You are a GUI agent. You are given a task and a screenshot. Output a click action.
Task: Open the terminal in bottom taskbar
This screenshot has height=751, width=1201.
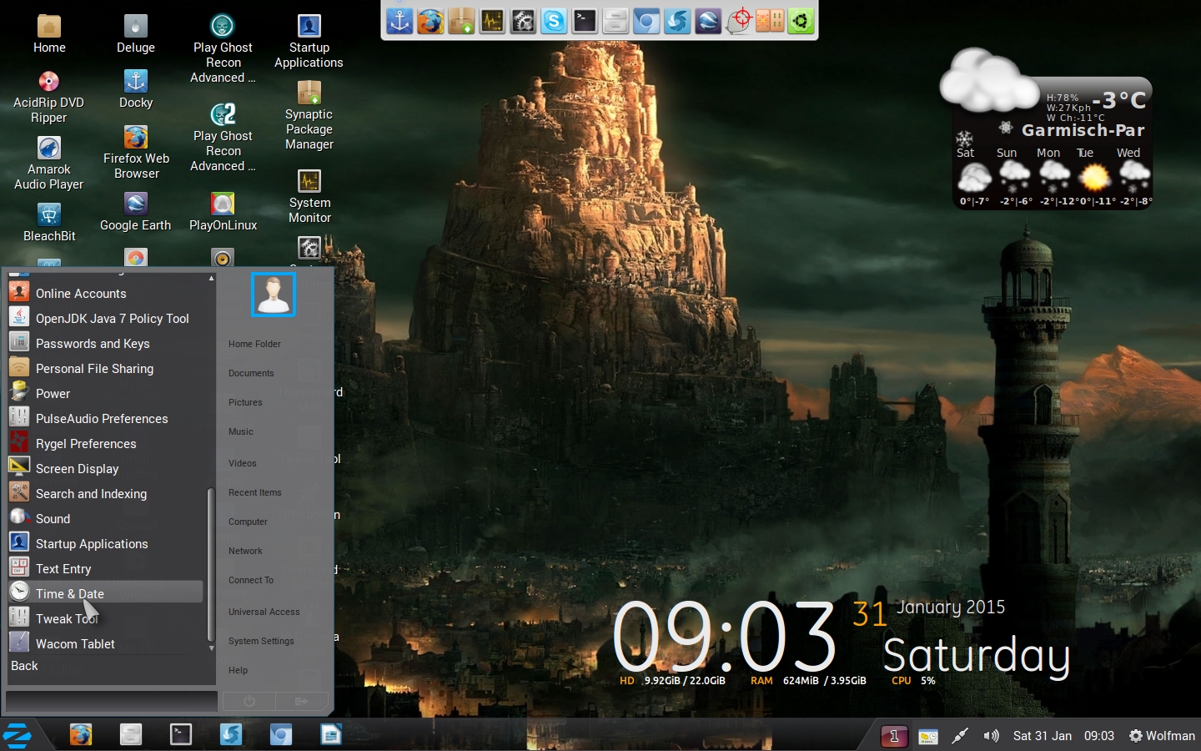pos(181,734)
